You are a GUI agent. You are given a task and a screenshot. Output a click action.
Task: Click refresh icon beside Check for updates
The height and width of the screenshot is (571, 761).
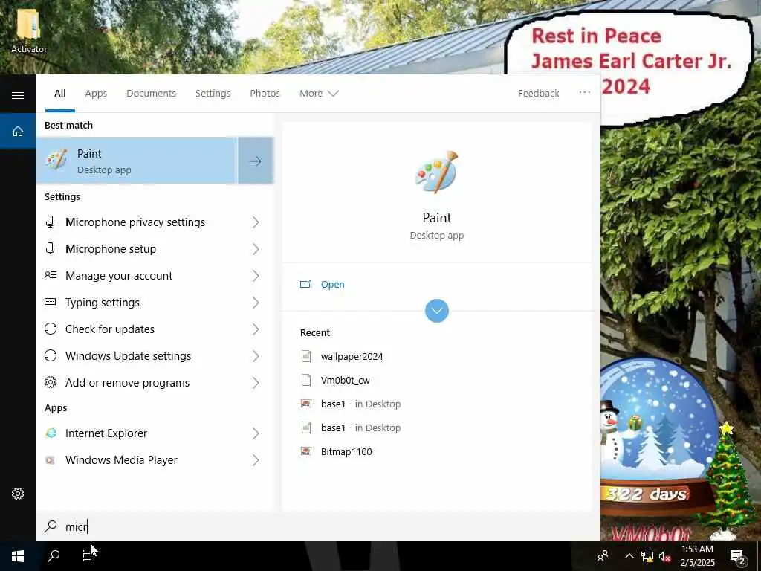coord(51,329)
